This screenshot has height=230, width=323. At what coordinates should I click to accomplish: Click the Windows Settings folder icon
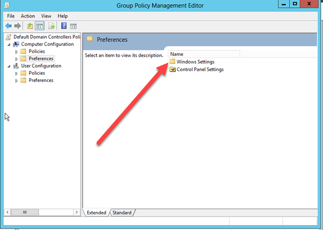[x=172, y=62]
